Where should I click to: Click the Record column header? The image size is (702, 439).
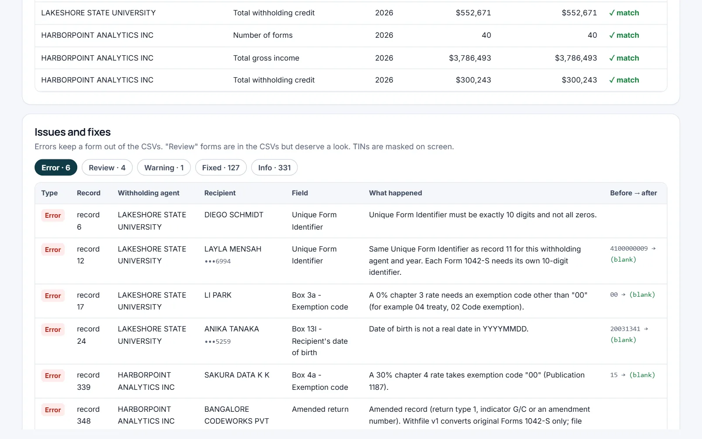pos(89,193)
